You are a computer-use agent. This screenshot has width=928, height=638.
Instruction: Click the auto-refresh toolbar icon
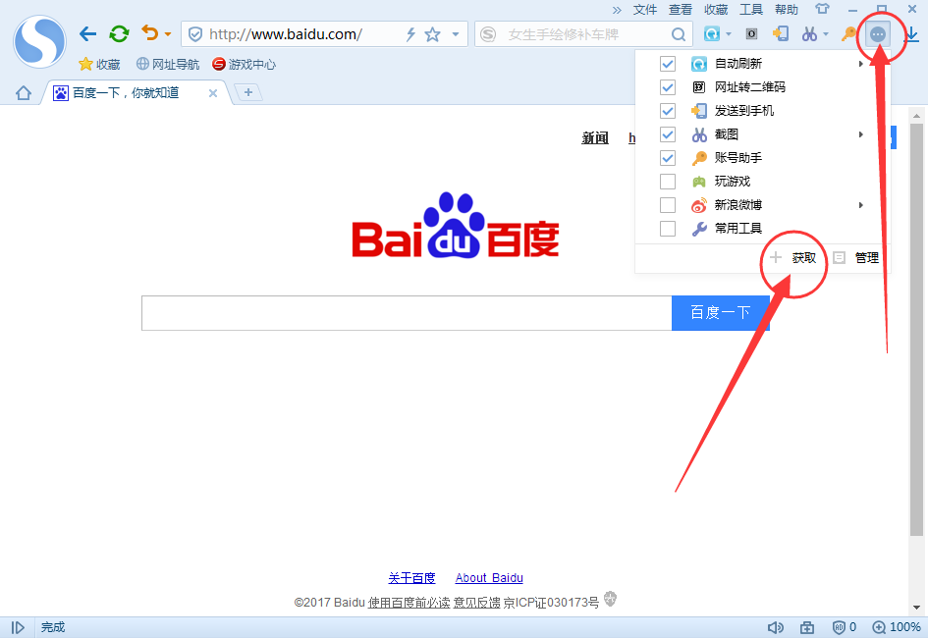(x=711, y=33)
